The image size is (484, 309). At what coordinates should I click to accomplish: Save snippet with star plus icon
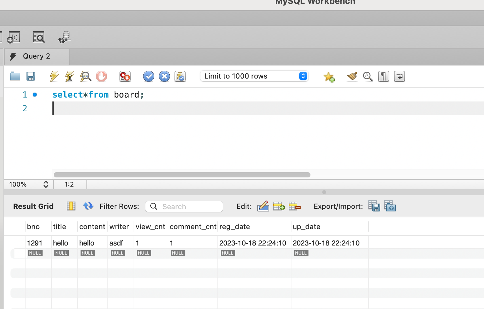[329, 77]
